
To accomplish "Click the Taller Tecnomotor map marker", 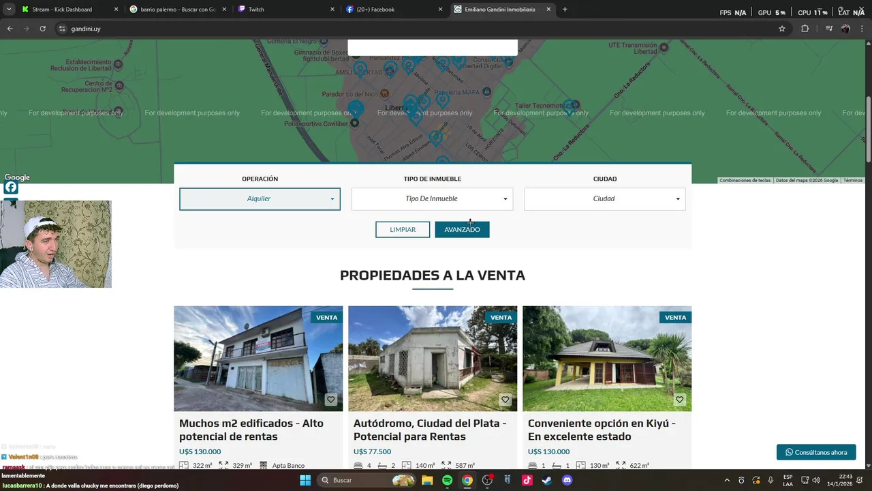I will click(x=576, y=105).
